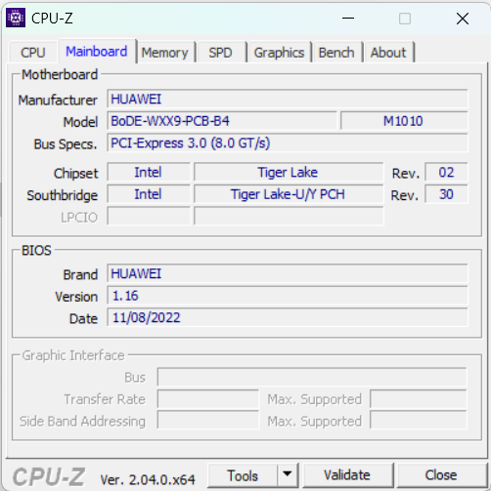Click the Tools button
The width and height of the screenshot is (491, 491).
(243, 475)
